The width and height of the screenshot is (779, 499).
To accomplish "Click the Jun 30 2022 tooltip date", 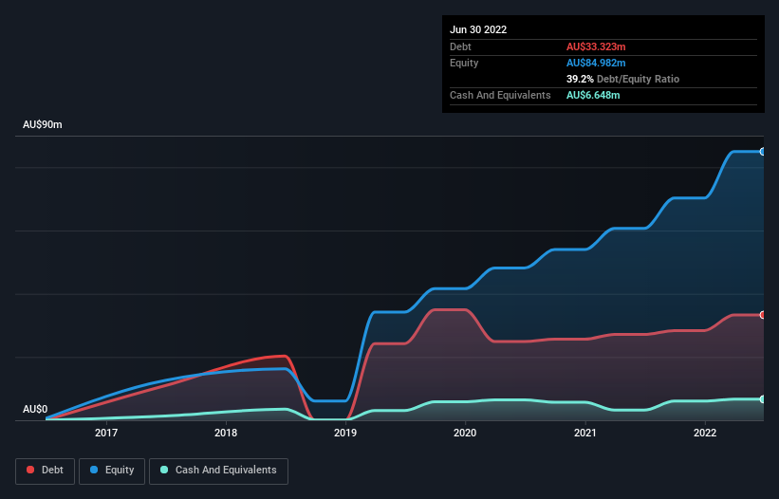I will coord(478,29).
